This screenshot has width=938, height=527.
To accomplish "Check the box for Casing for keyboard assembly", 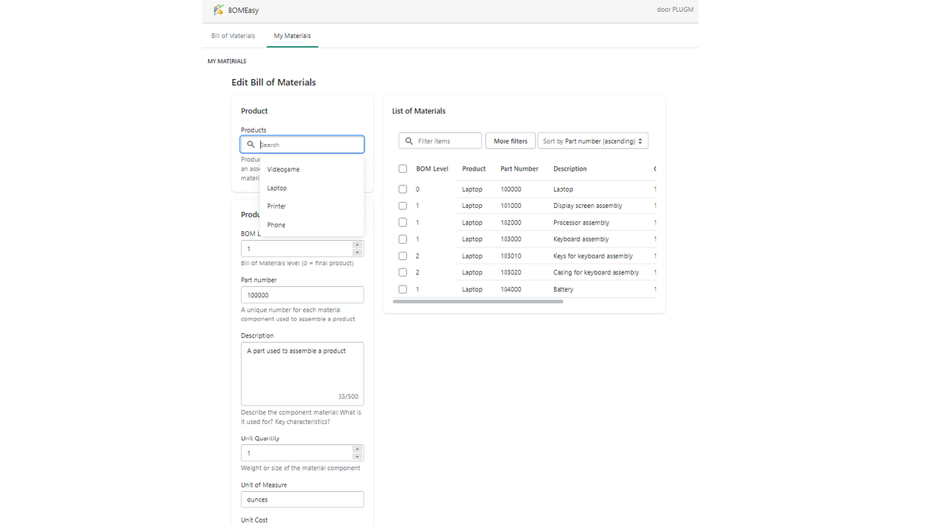I will (402, 272).
